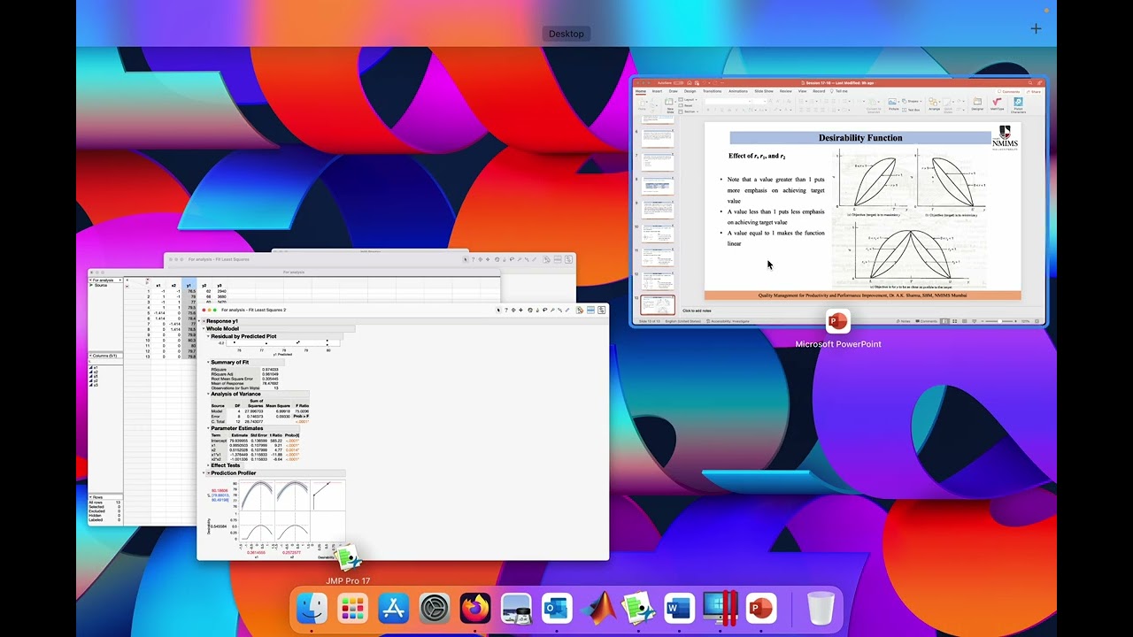1133x637 pixels.
Task: Click 'Click to add notes' in PowerPoint
Action: tap(697, 311)
